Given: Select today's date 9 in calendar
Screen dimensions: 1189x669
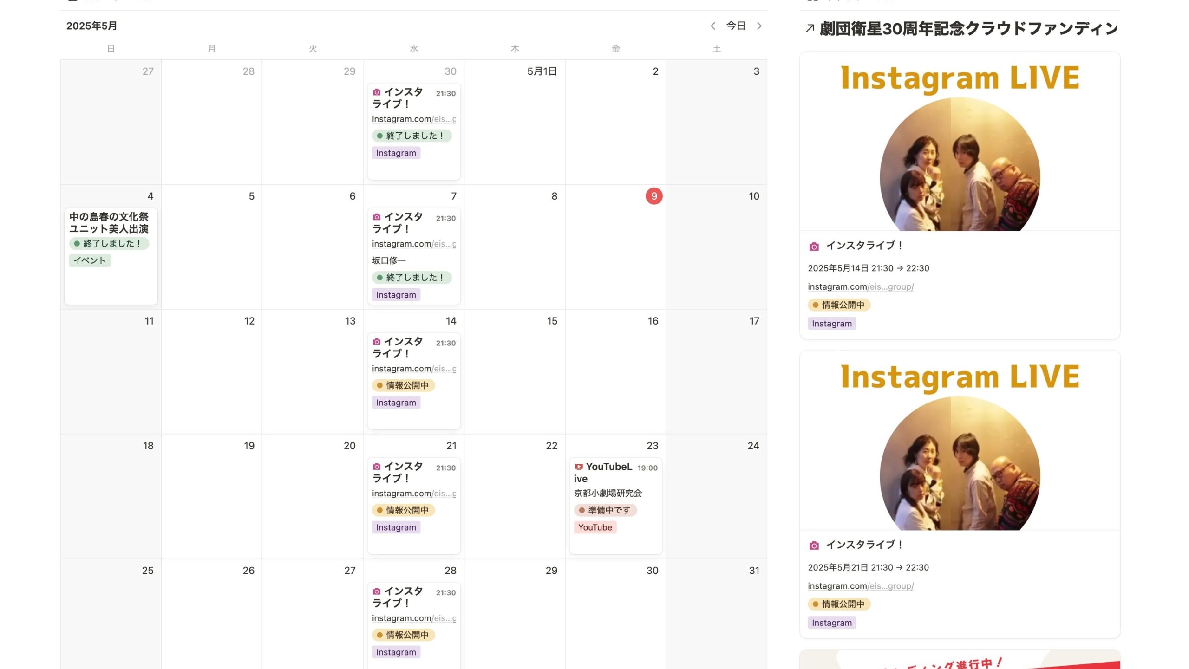Looking at the screenshot, I should pos(654,196).
